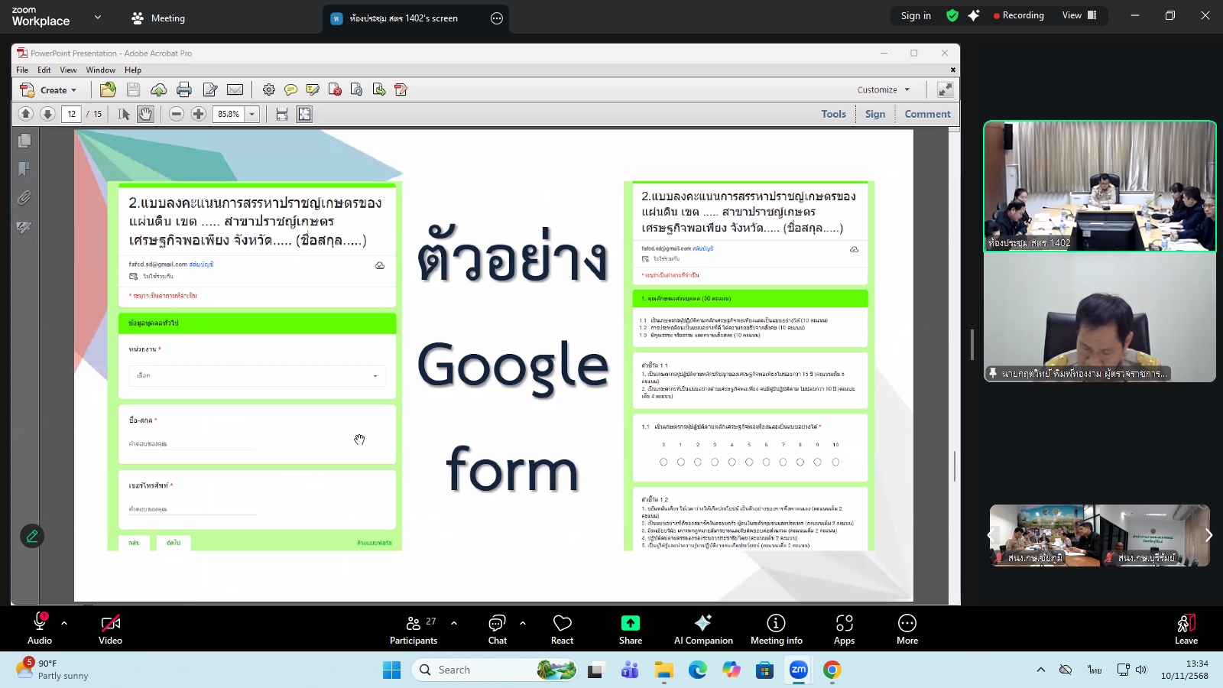1223x688 pixels.
Task: Open Zoom's AI Companion
Action: tap(702, 628)
